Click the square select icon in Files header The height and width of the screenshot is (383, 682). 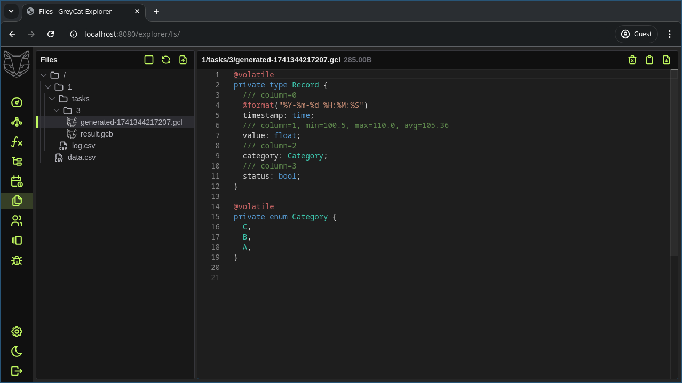pos(149,60)
